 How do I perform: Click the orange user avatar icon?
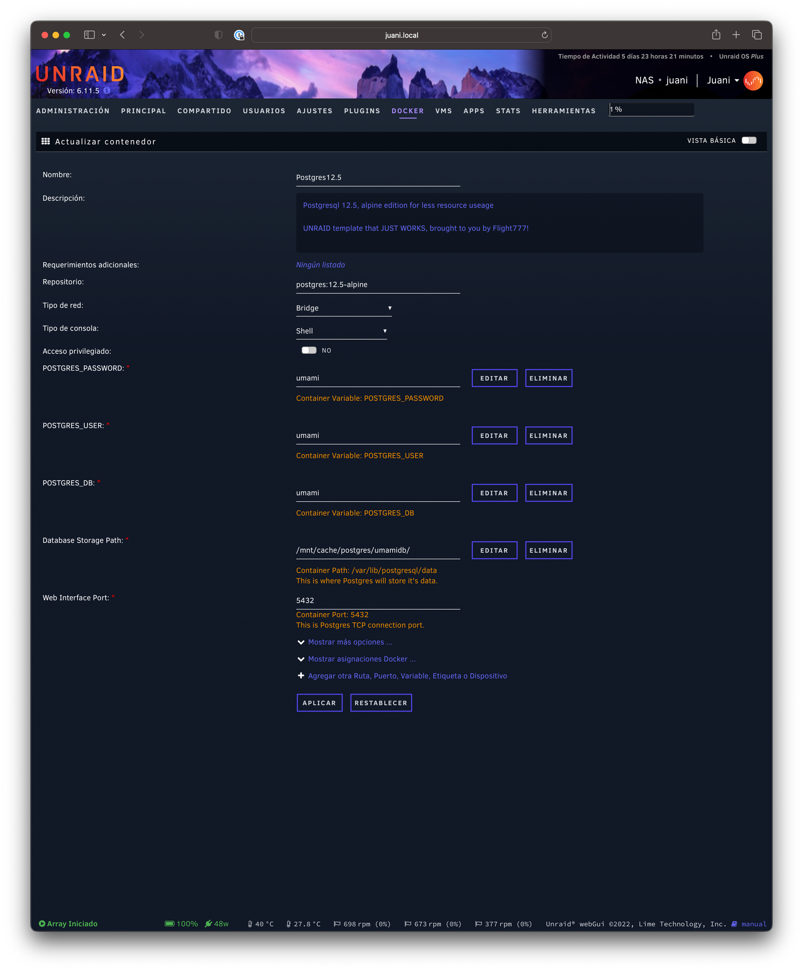pyautogui.click(x=753, y=80)
